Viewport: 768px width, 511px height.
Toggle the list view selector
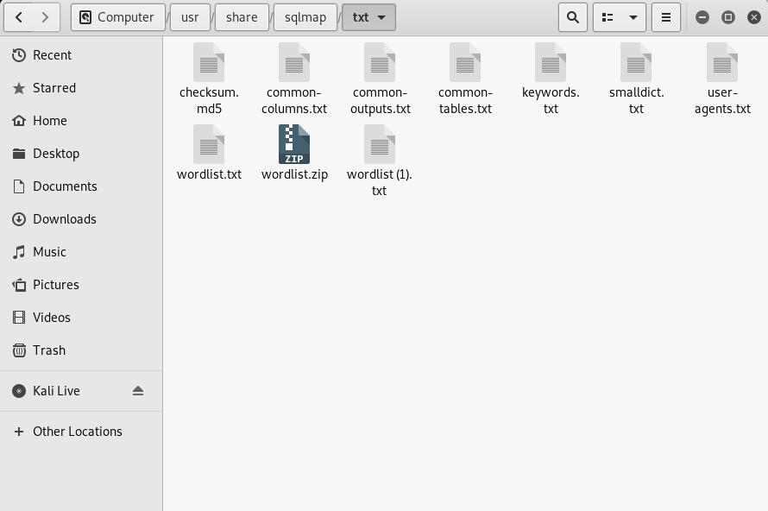point(609,16)
